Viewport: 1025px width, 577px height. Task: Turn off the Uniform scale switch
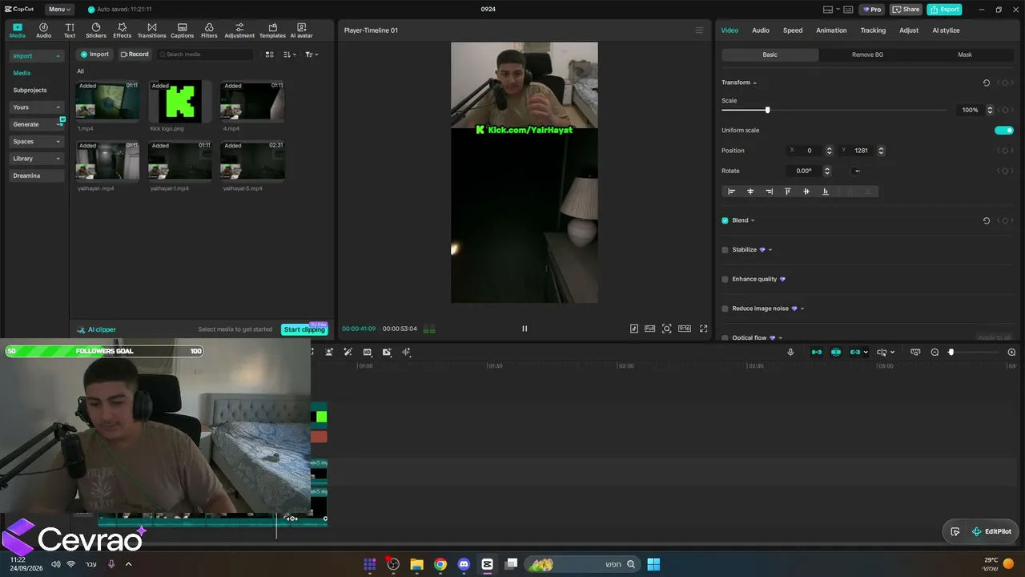(1004, 131)
